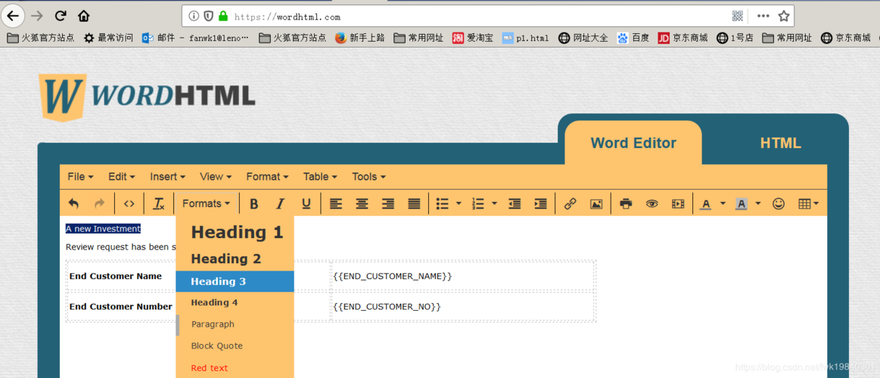The width and height of the screenshot is (880, 378).
Task: Insert a bullet list
Action: click(442, 203)
